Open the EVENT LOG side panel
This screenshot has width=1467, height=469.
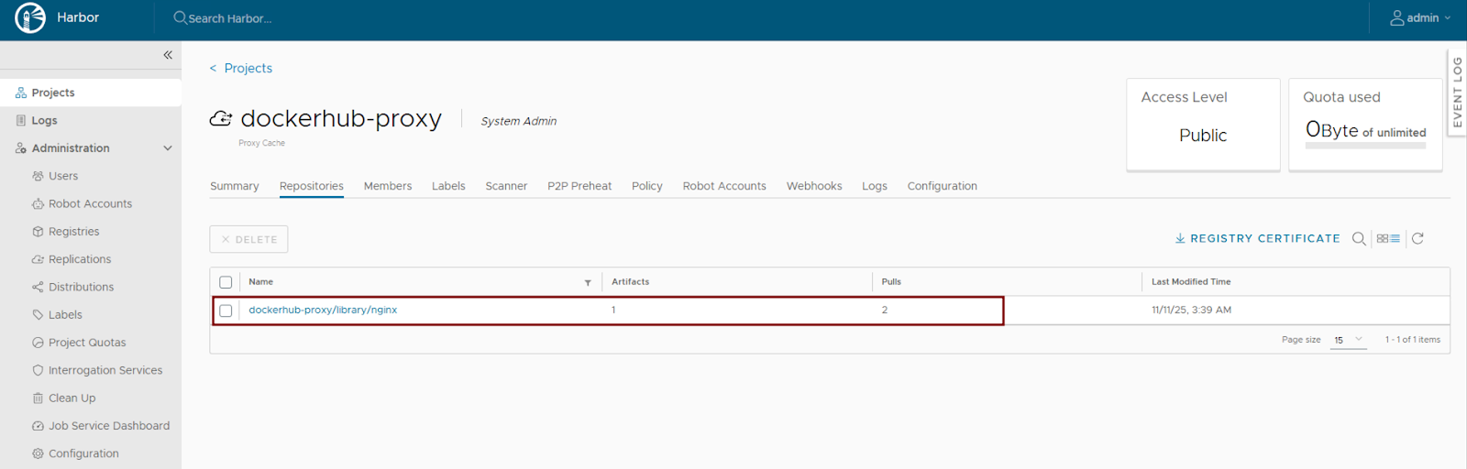click(1457, 92)
